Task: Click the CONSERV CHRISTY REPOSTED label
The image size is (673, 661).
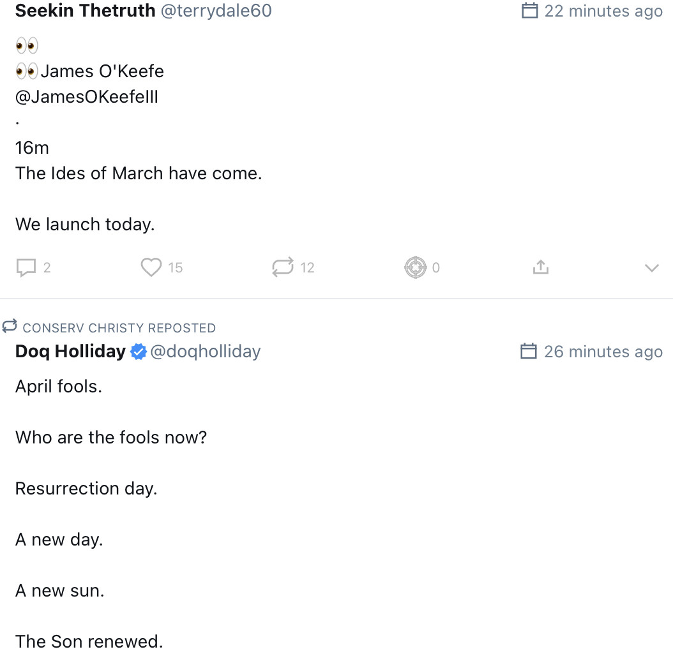Action: [x=119, y=328]
